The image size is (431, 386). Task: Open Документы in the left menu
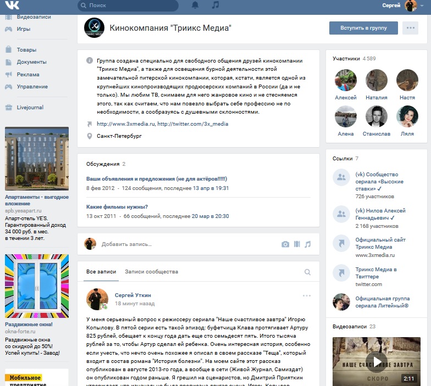tap(32, 62)
